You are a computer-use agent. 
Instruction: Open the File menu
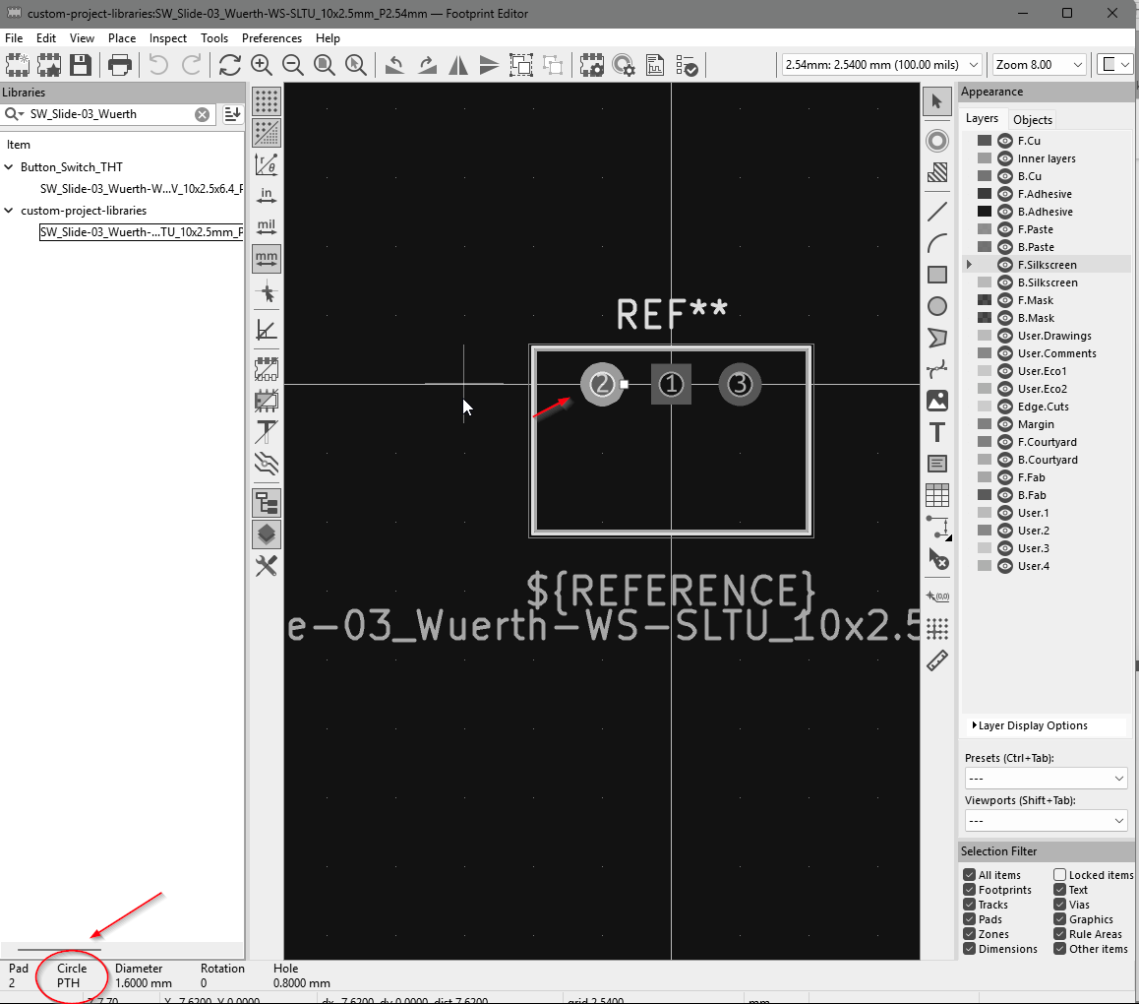click(x=14, y=37)
